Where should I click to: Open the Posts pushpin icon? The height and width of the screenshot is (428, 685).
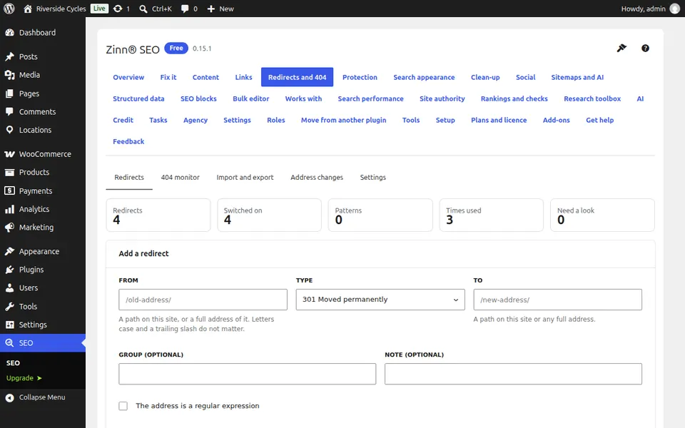click(x=9, y=56)
